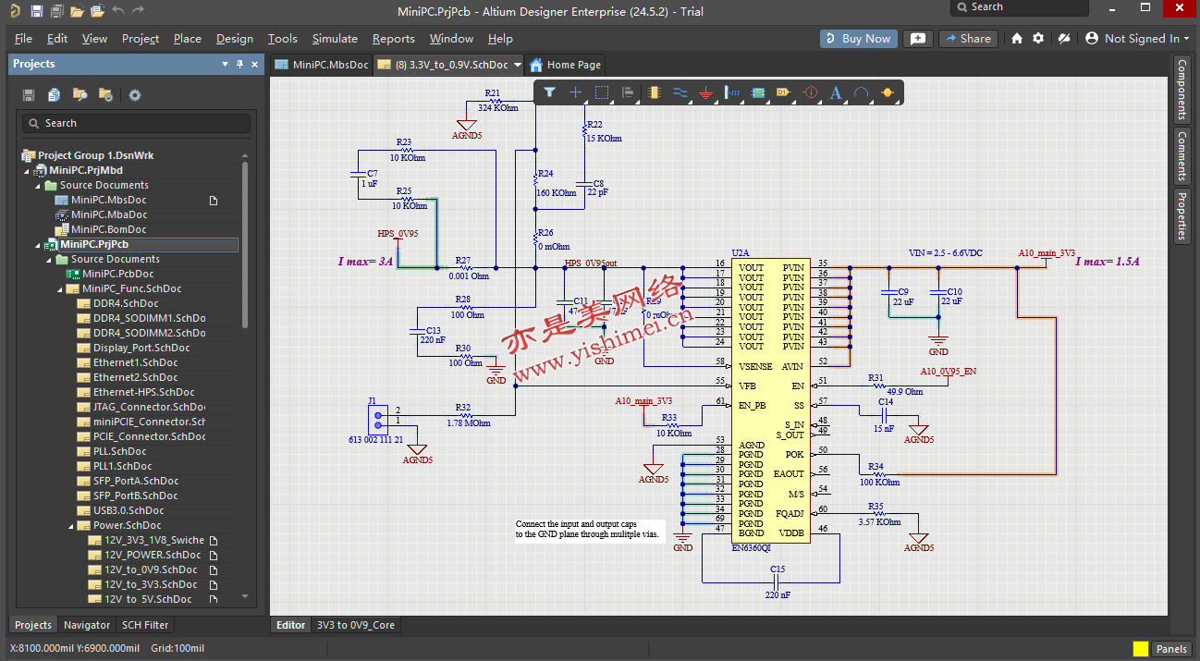
Task: Select the Place Note/probe tool at toolbar end
Action: [888, 92]
